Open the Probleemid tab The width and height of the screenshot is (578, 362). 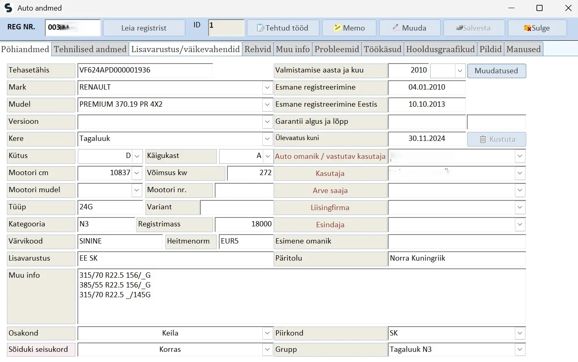tap(337, 49)
